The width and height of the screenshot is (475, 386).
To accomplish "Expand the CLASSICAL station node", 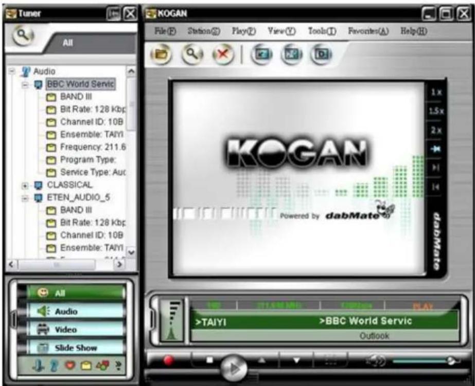I will click(25, 186).
